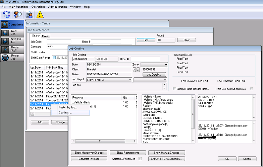This screenshot has width=263, height=167.
Task: Select Roster Staff in the sidebar
Action: [x=12, y=49]
